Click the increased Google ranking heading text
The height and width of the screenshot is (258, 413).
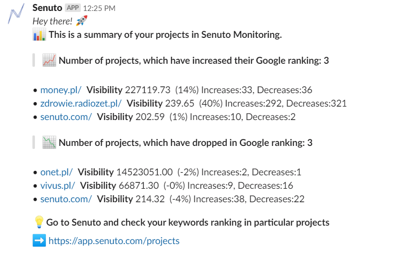(194, 60)
